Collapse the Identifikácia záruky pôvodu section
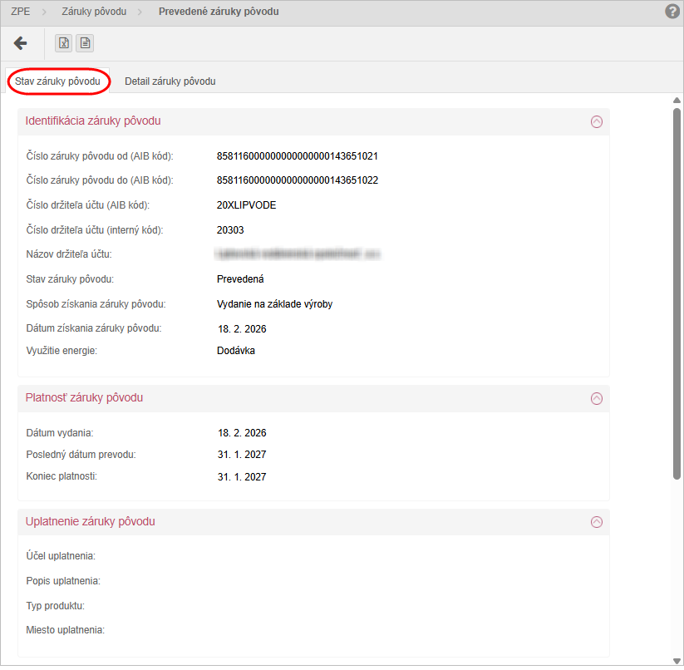The image size is (684, 670). pyautogui.click(x=596, y=121)
